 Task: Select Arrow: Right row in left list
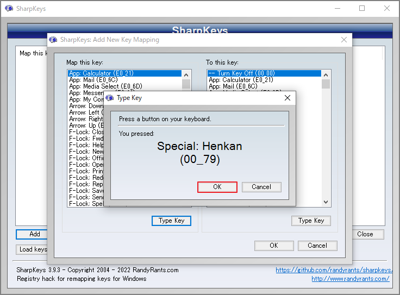click(86, 119)
